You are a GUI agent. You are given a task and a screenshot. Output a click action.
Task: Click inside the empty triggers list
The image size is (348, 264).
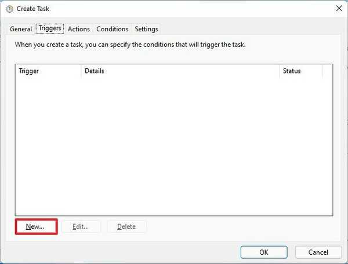[x=174, y=145]
